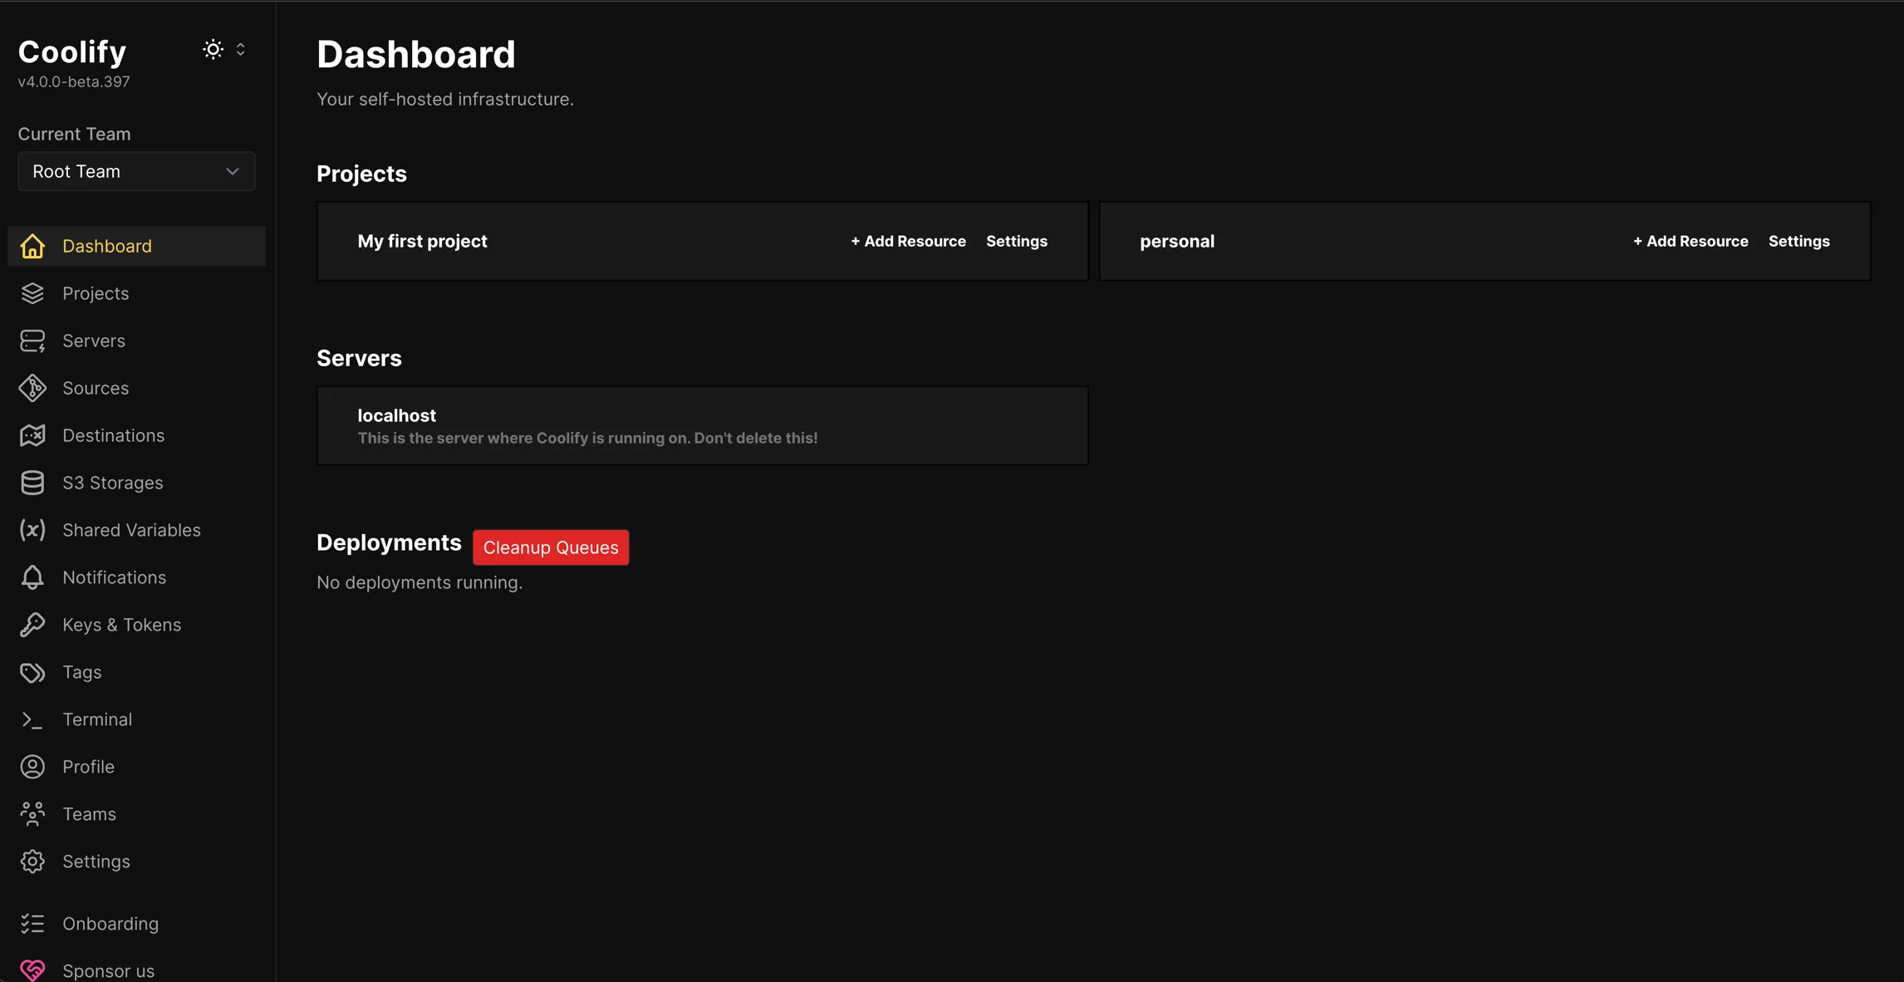
Task: Click the Deployments section heading
Action: (x=389, y=543)
